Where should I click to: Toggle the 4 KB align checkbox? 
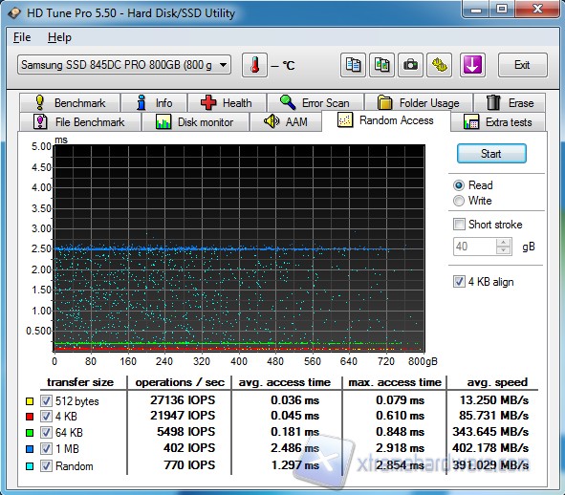click(x=459, y=281)
